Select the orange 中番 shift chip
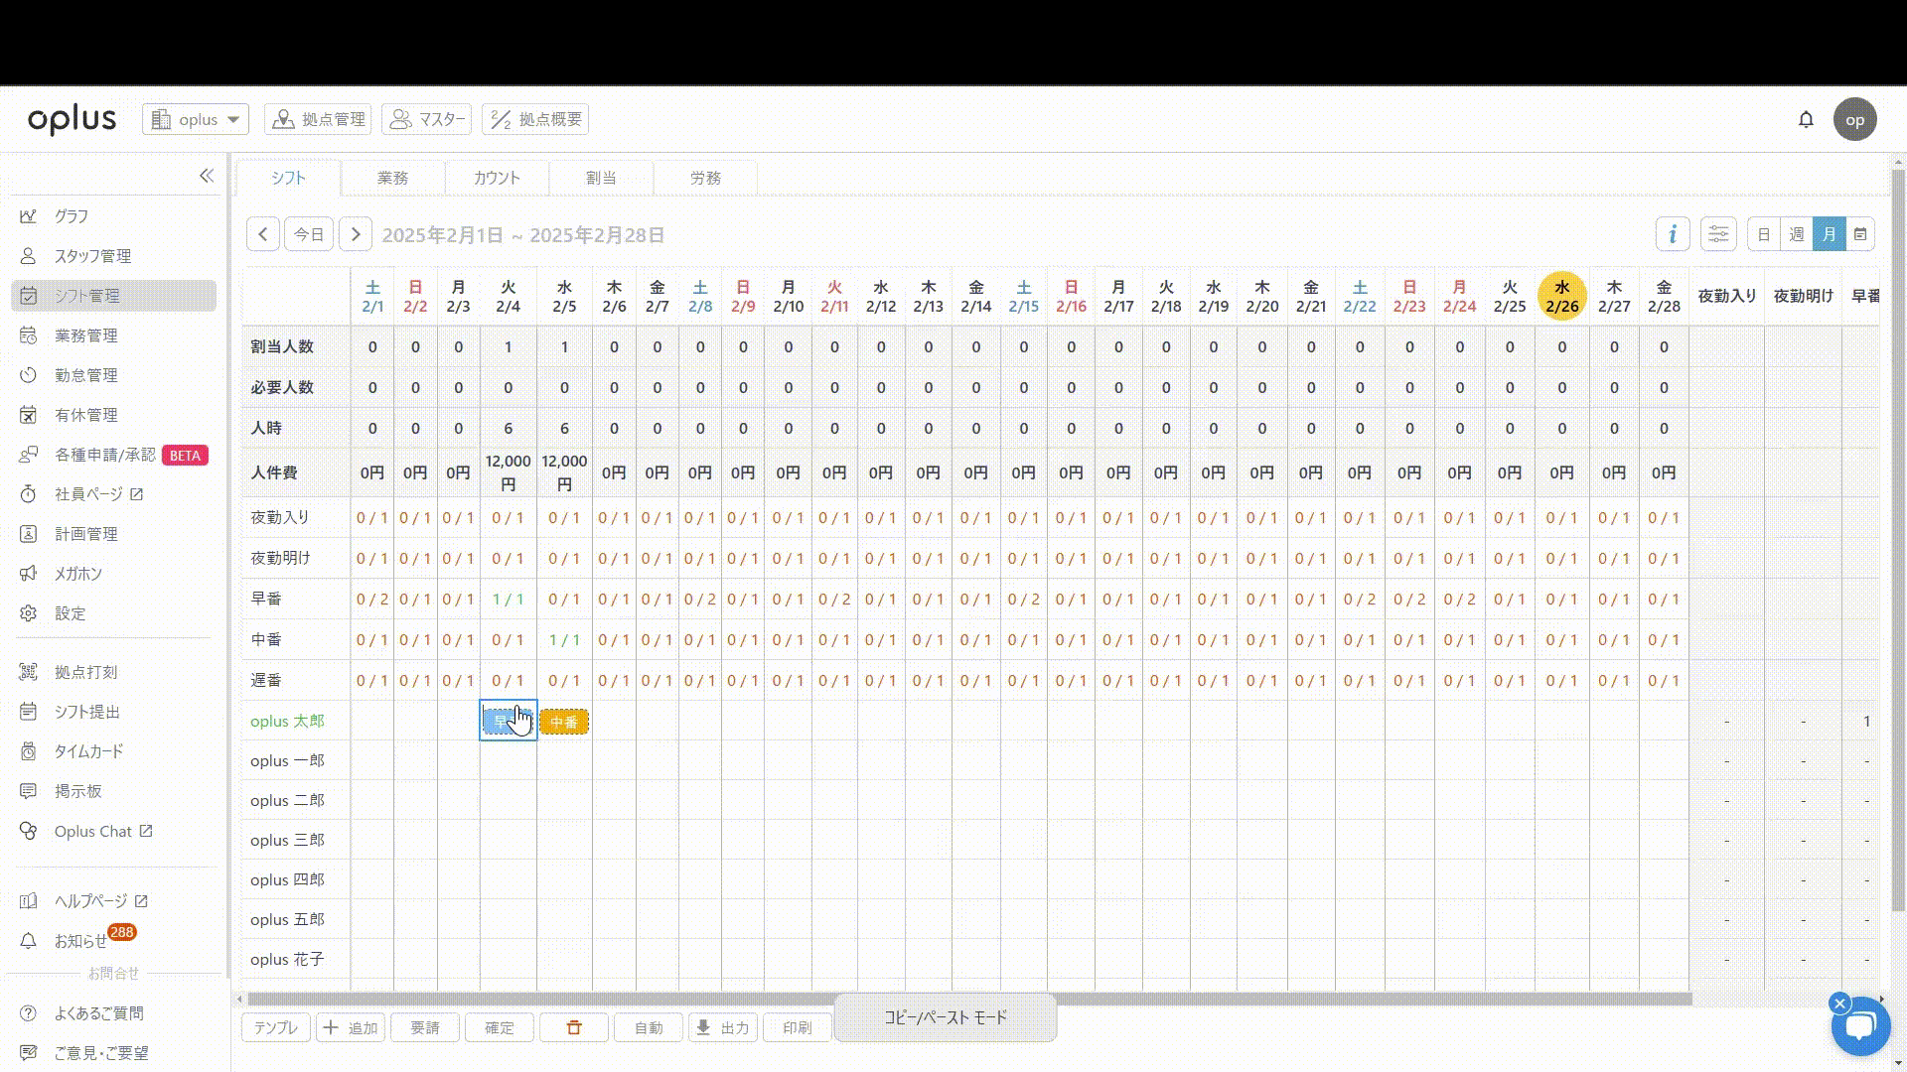1907x1072 pixels. tap(564, 722)
